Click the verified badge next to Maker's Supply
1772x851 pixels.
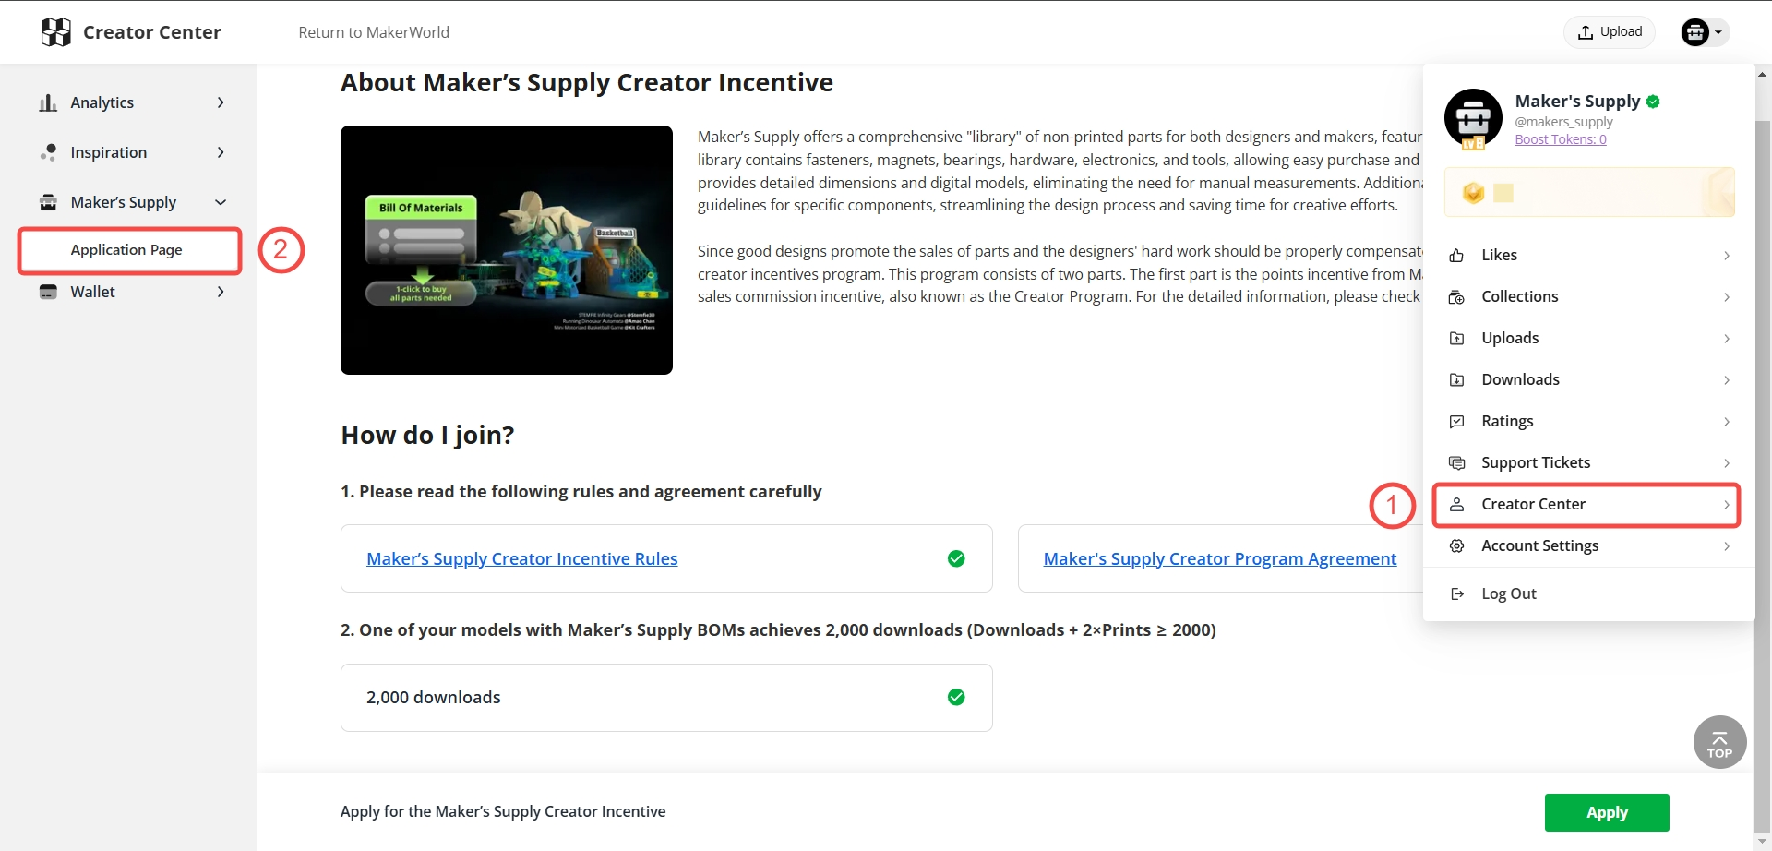[x=1653, y=102]
